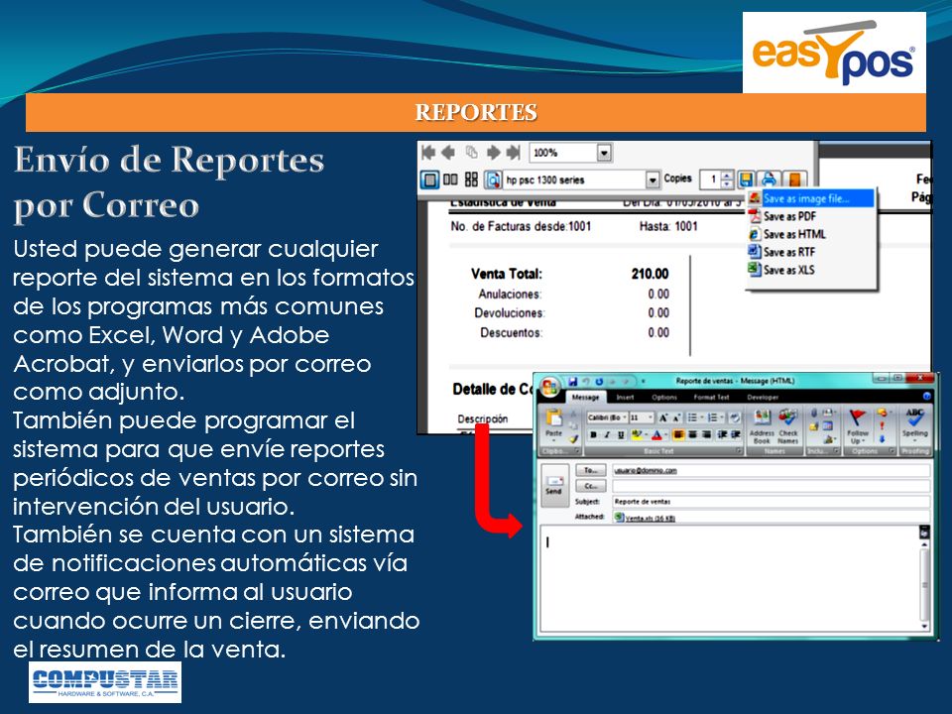Click the save (floppy disk) icon in report viewer

coord(746,179)
